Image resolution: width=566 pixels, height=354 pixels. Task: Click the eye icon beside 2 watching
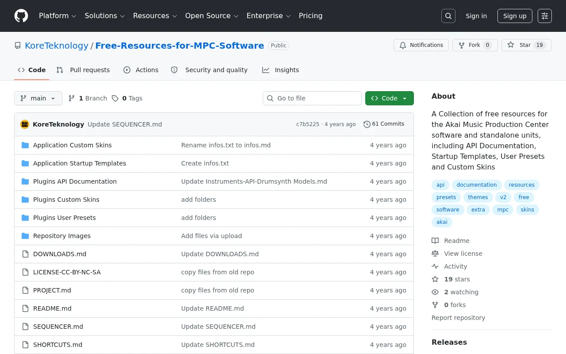(435, 292)
